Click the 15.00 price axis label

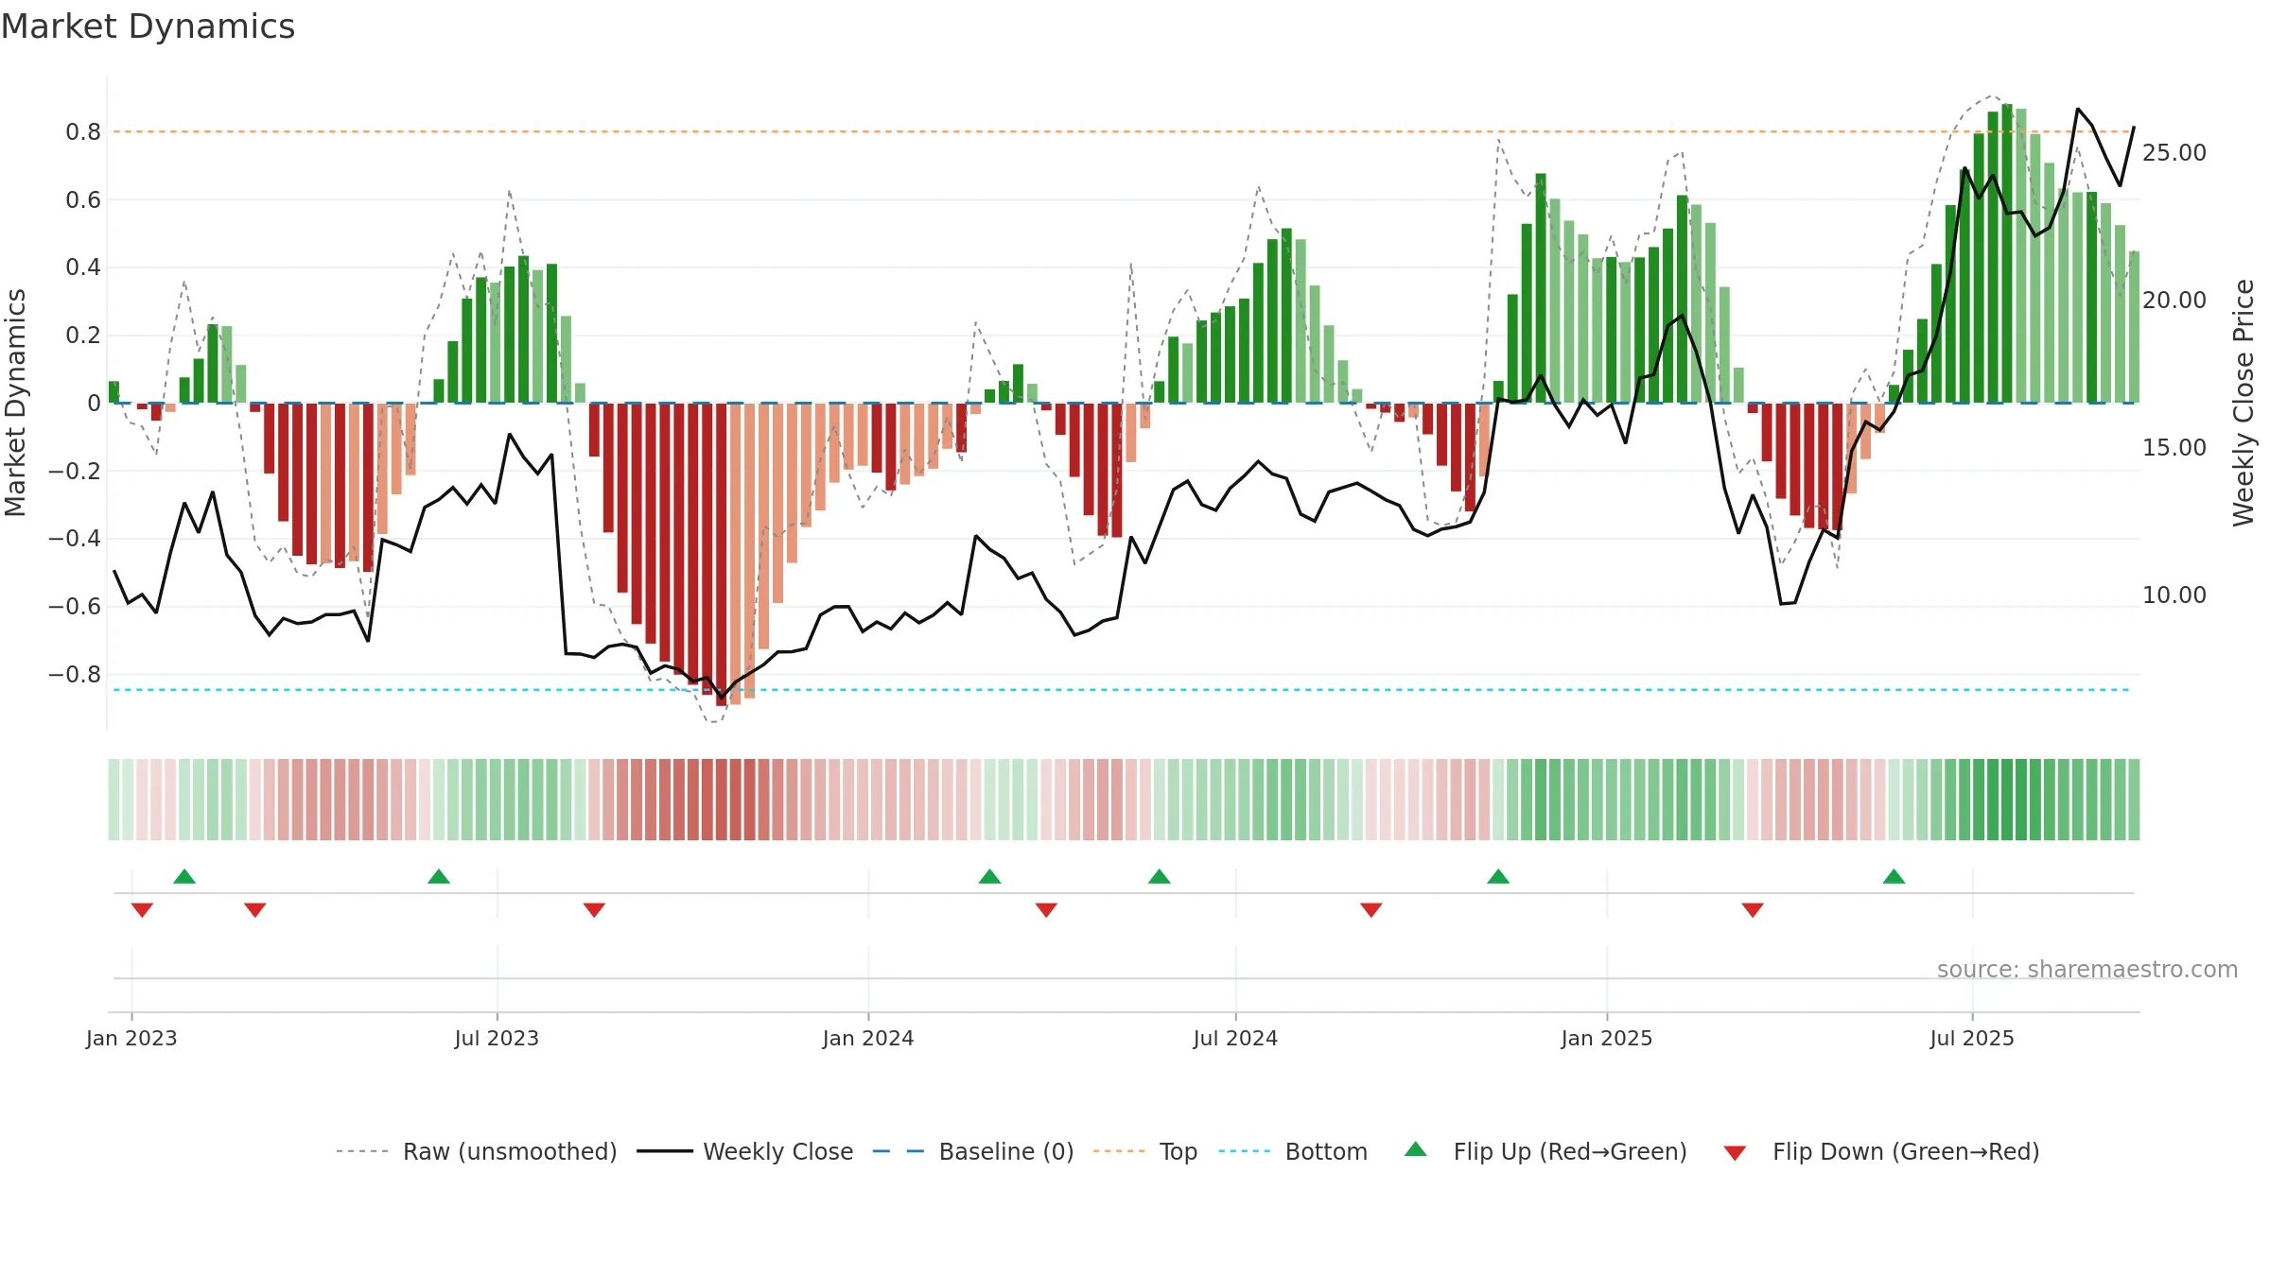(2174, 447)
